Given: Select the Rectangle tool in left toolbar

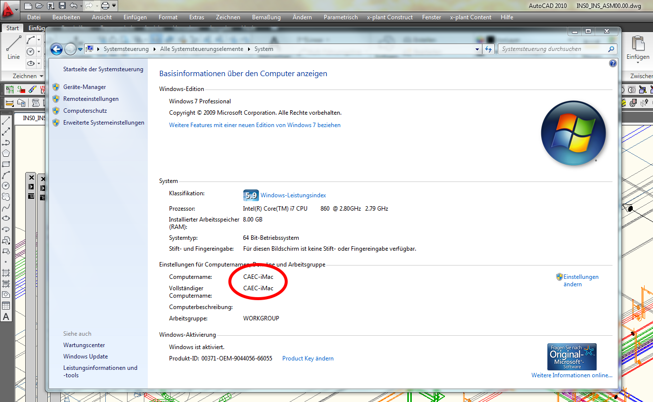Looking at the screenshot, I should pos(6,164).
